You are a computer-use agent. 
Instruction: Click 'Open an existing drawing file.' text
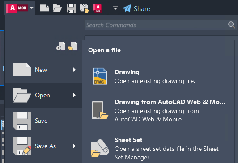pyautogui.click(x=155, y=81)
